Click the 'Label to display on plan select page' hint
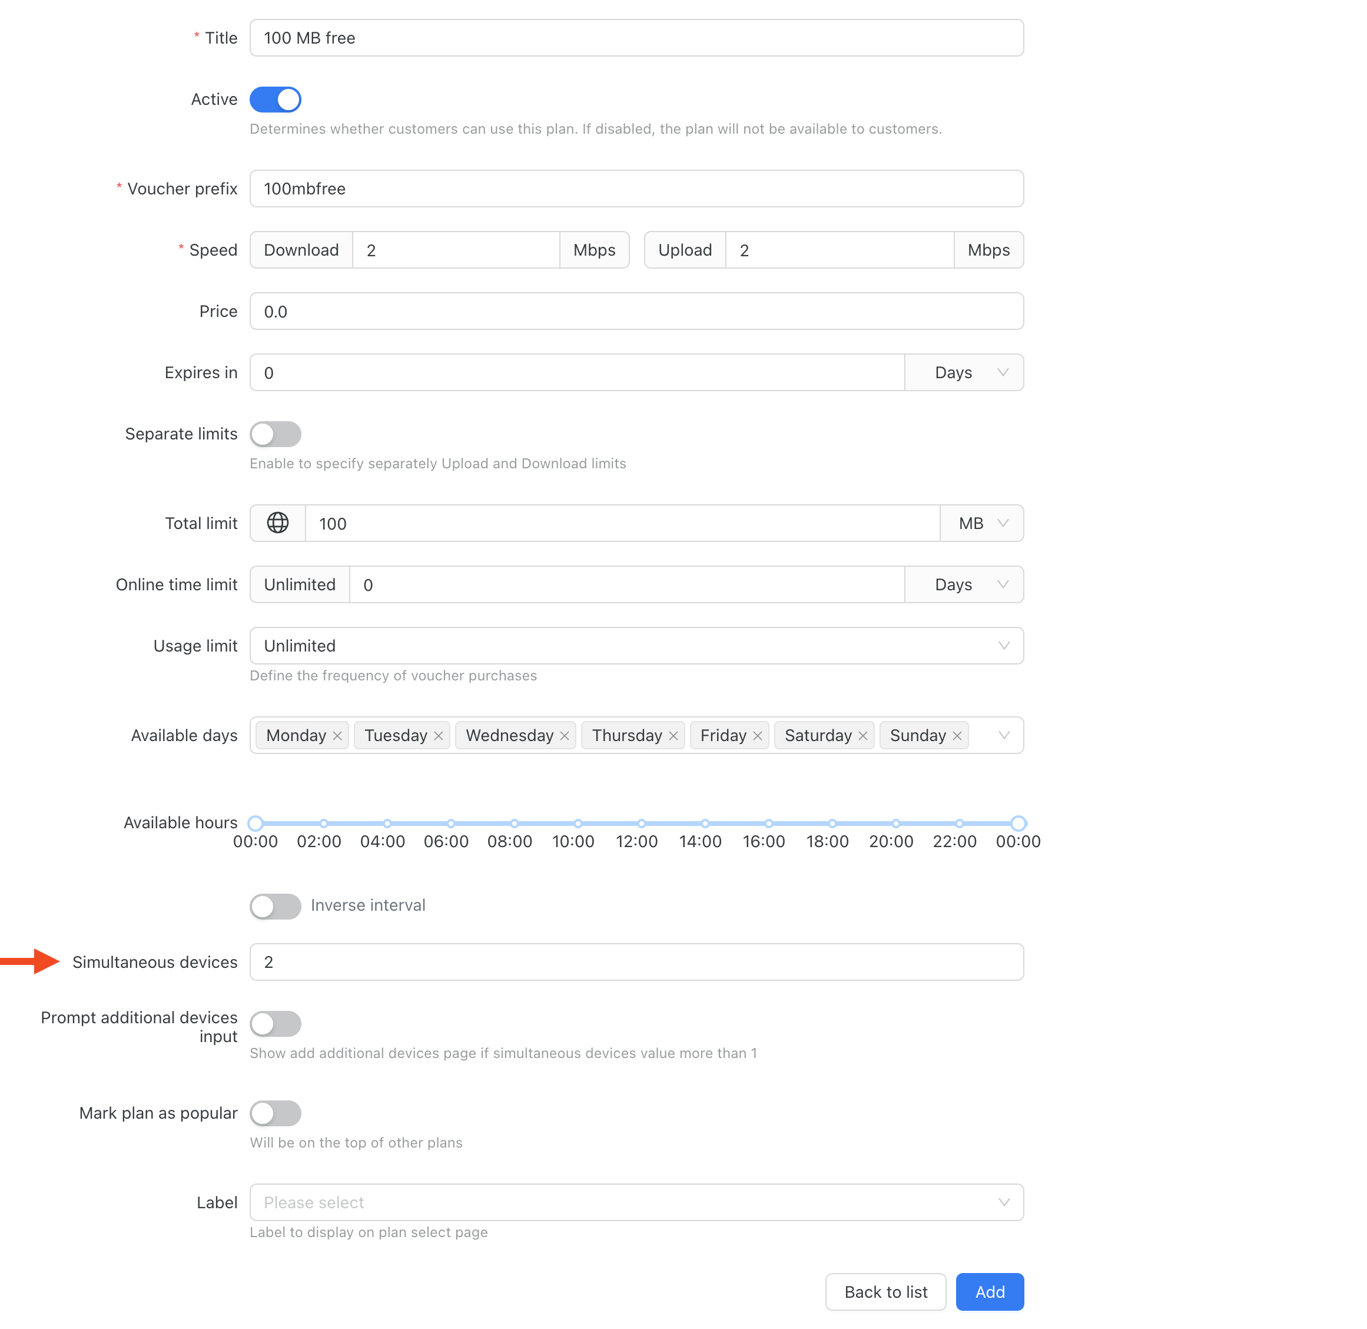The width and height of the screenshot is (1367, 1329). [369, 1232]
